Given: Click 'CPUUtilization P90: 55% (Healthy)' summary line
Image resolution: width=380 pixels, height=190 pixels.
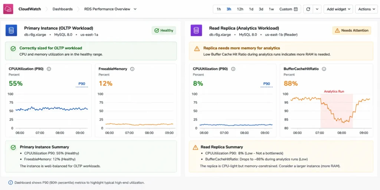Looking at the screenshot, I should [52, 153].
